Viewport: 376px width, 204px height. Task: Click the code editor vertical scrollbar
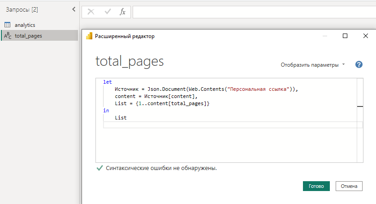(x=360, y=120)
